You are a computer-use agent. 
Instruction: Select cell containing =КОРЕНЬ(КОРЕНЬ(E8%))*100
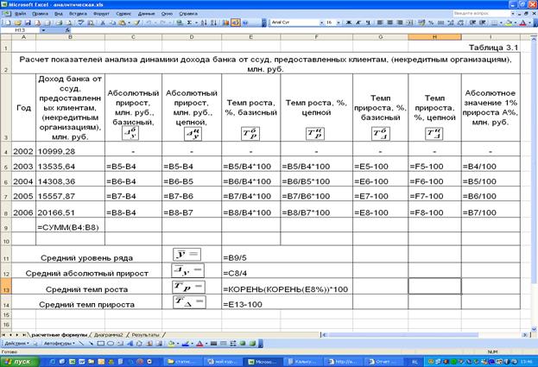click(x=287, y=287)
